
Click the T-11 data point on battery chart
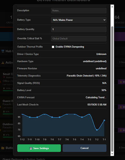(x=30, y=117)
